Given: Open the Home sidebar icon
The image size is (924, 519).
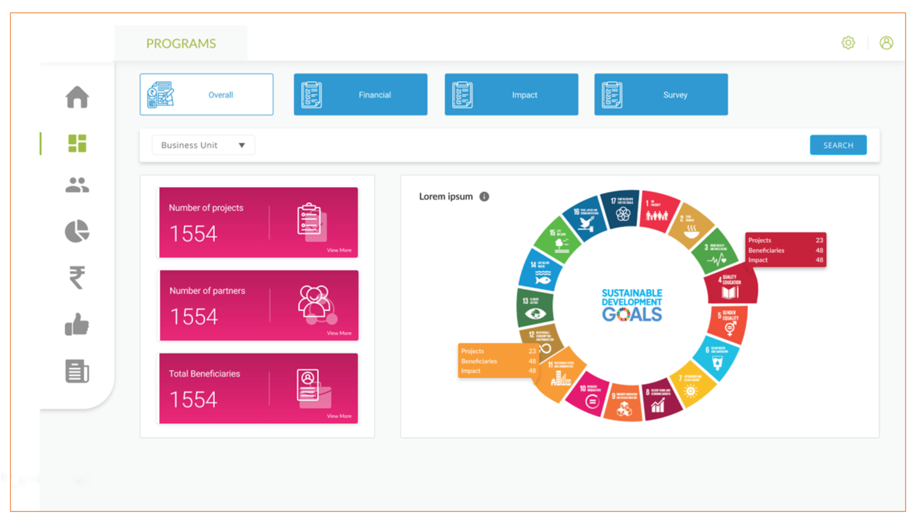Looking at the screenshot, I should [x=77, y=97].
